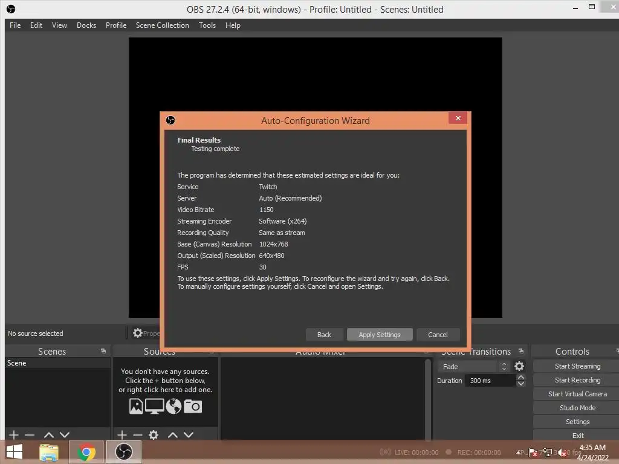Image resolution: width=619 pixels, height=464 pixels.
Task: Open the Windows Start button
Action: (x=15, y=452)
